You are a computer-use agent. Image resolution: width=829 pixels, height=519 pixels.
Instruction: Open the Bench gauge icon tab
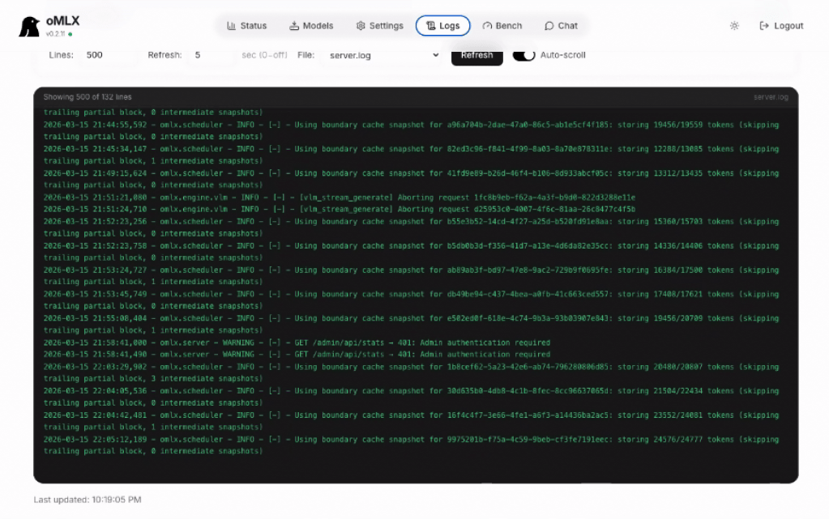(487, 26)
